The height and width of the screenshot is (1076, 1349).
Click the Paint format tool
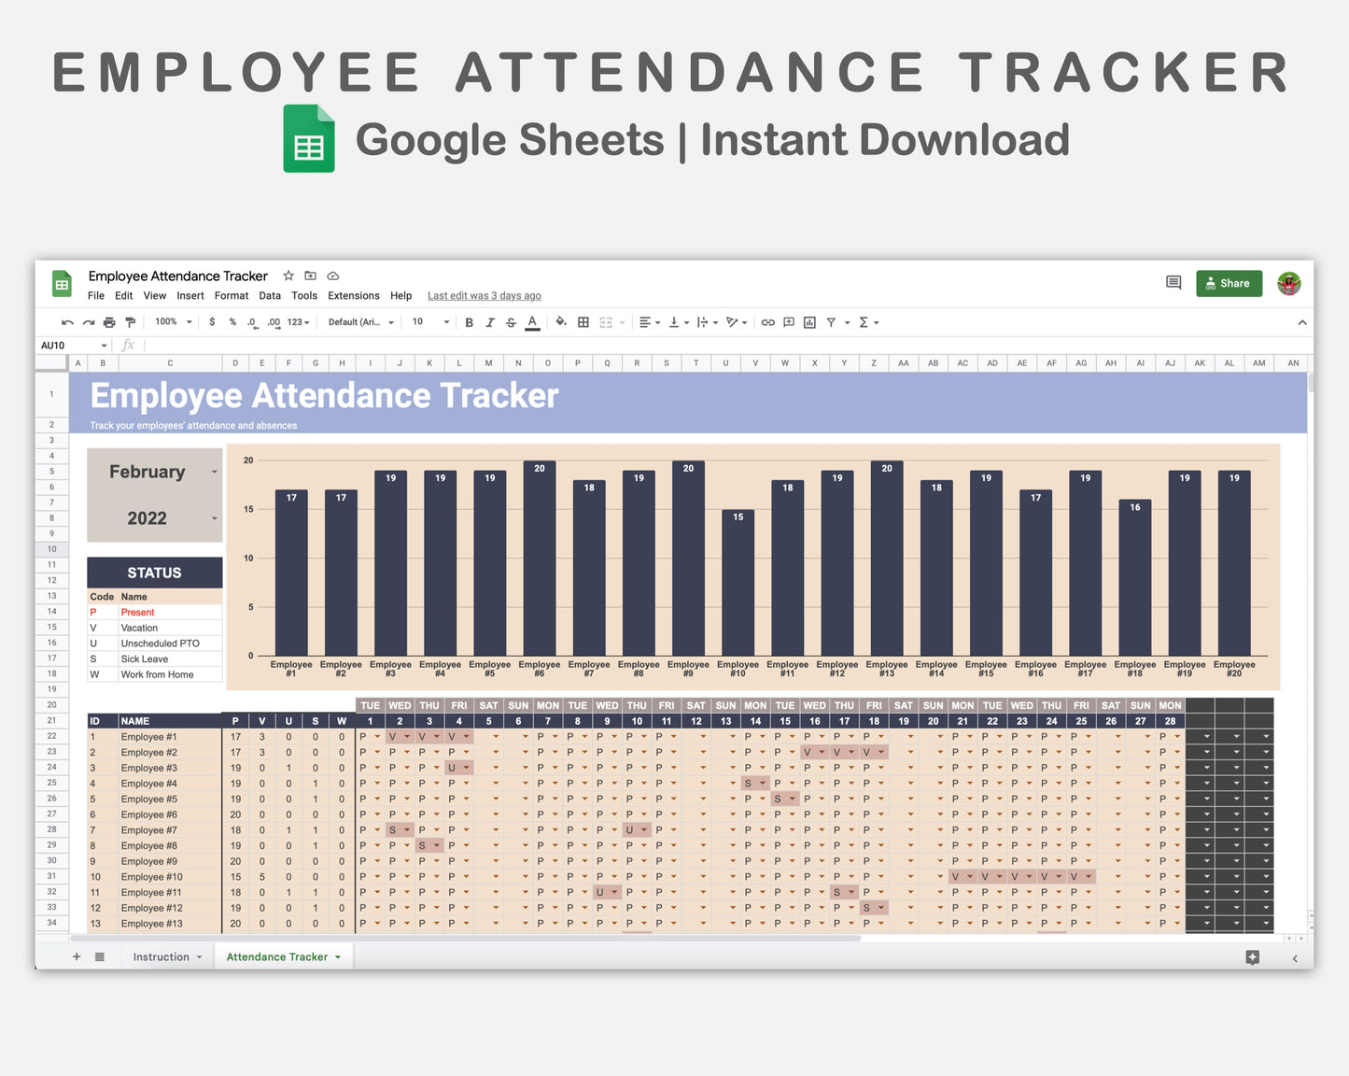[x=130, y=321]
